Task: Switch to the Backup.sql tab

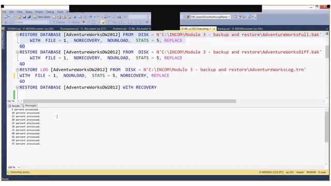Action: coord(240,28)
